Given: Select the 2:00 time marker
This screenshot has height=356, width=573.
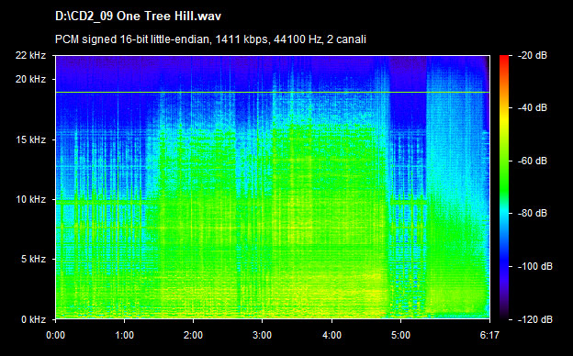Looking at the screenshot, I should 193,335.
